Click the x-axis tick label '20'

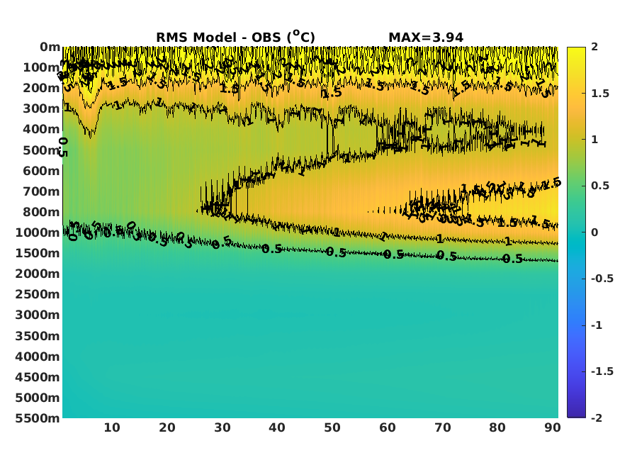(167, 427)
